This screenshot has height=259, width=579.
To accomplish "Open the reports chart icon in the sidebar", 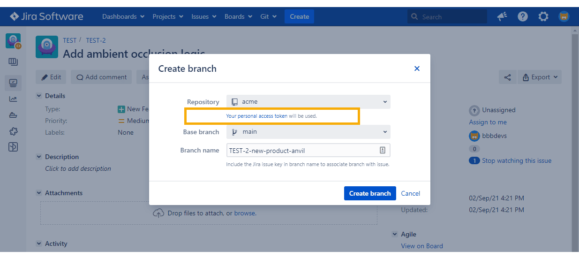I will point(13,99).
